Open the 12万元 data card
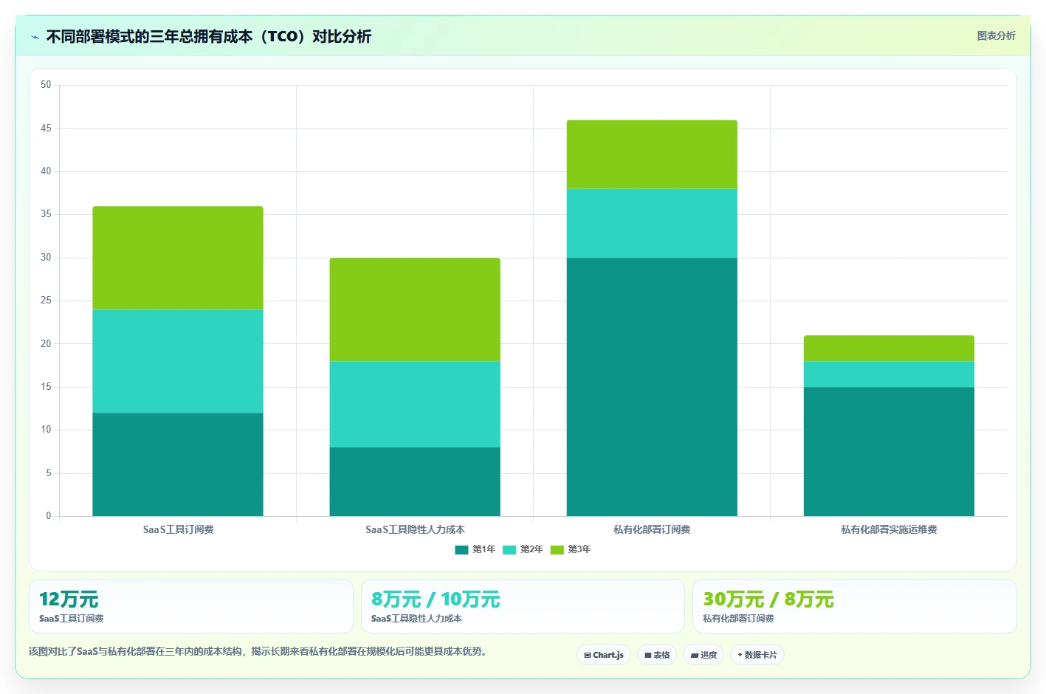 pos(191,606)
